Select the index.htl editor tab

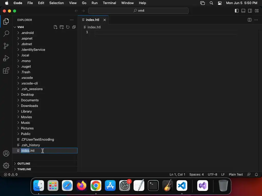point(92,20)
